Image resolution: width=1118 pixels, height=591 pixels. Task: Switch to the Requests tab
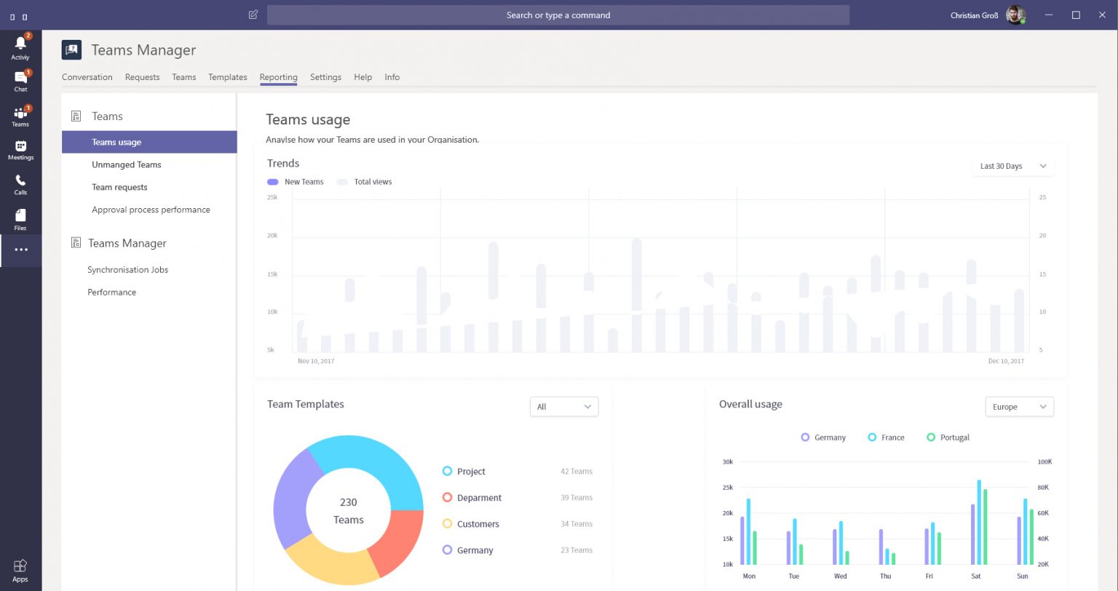[142, 77]
